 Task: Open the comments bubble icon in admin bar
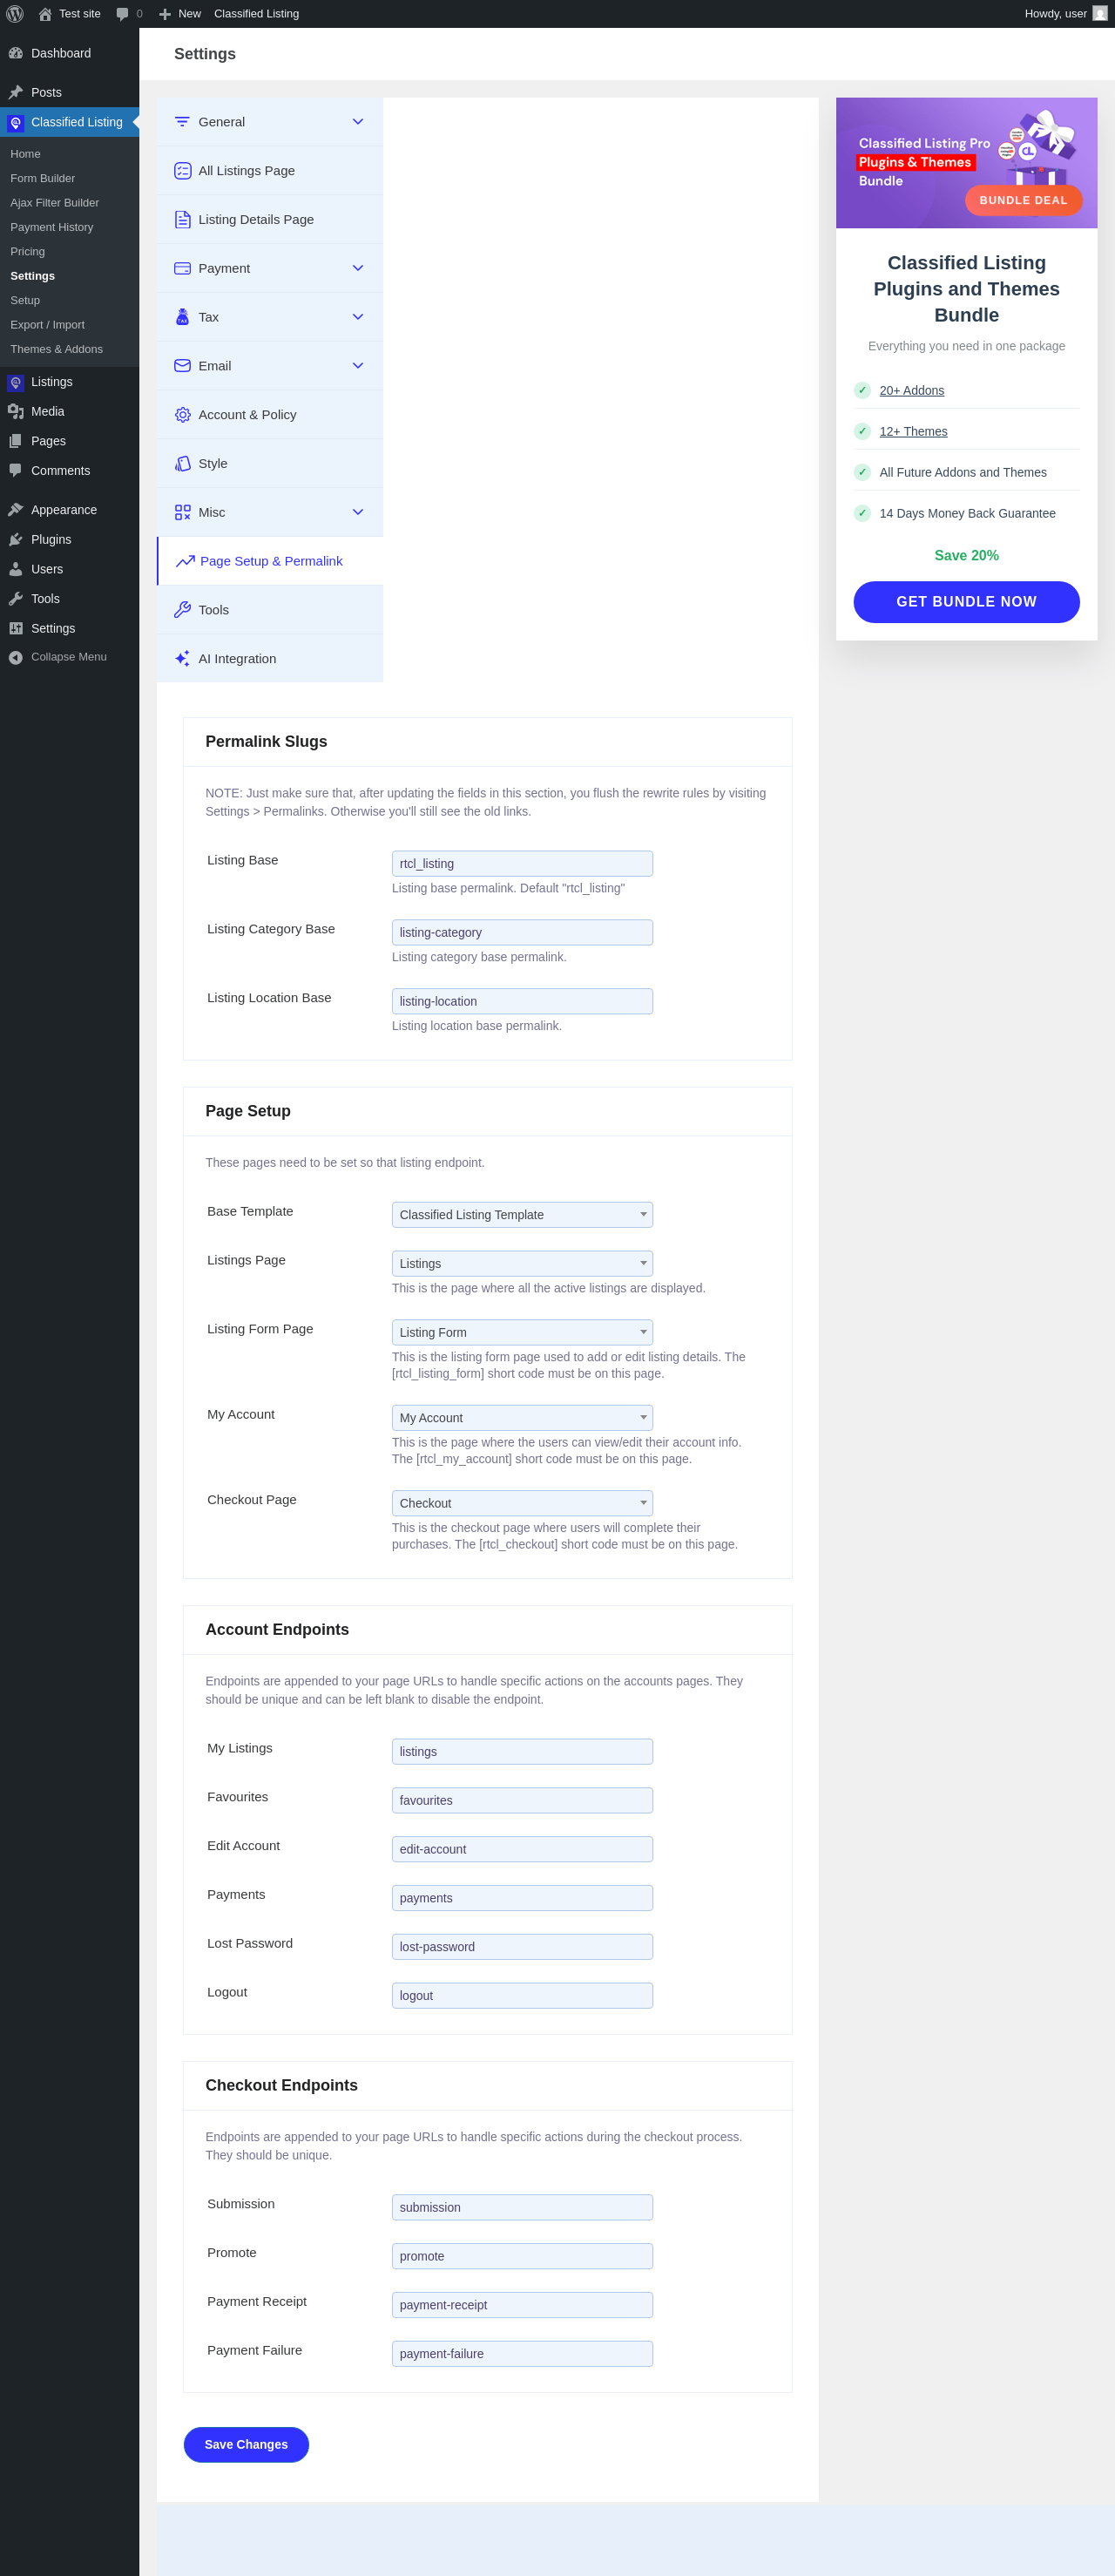(x=122, y=14)
